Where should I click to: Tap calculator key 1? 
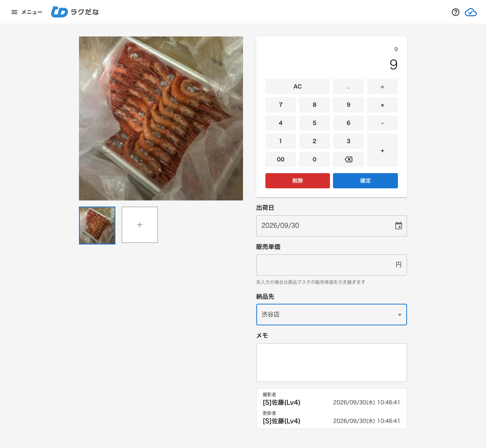(x=281, y=141)
